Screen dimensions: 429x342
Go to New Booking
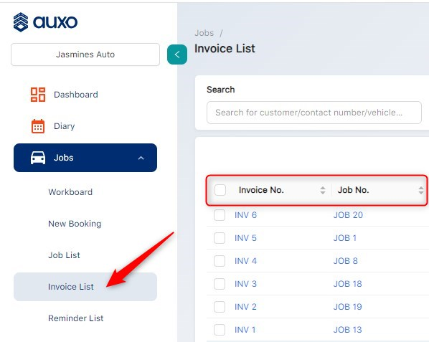coord(75,224)
